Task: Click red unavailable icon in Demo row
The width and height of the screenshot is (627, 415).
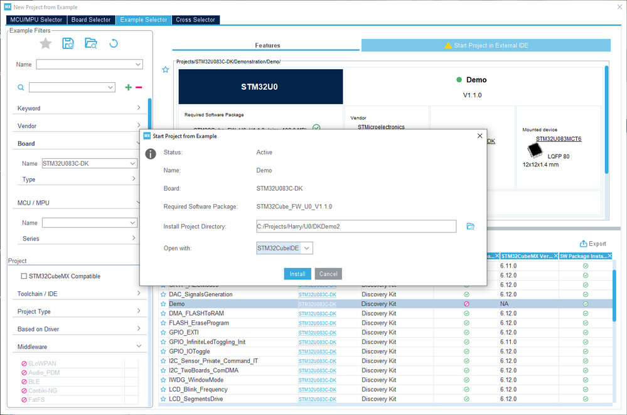Action: point(466,304)
